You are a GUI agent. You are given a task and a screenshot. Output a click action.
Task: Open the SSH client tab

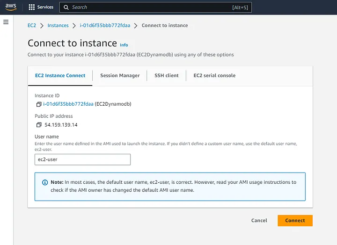pos(167,75)
